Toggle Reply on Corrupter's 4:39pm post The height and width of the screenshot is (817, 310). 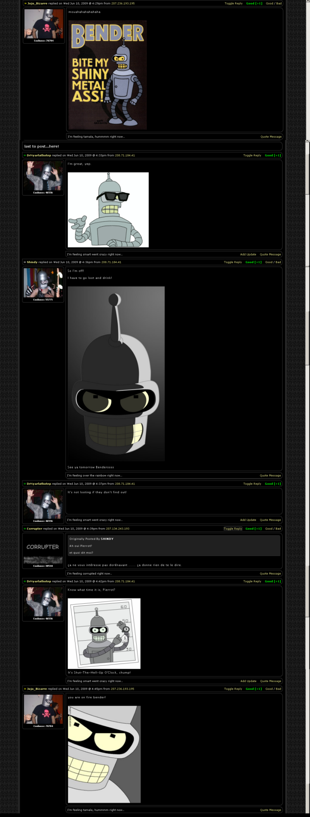(x=233, y=528)
